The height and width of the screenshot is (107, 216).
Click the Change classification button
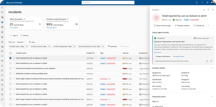163,56
